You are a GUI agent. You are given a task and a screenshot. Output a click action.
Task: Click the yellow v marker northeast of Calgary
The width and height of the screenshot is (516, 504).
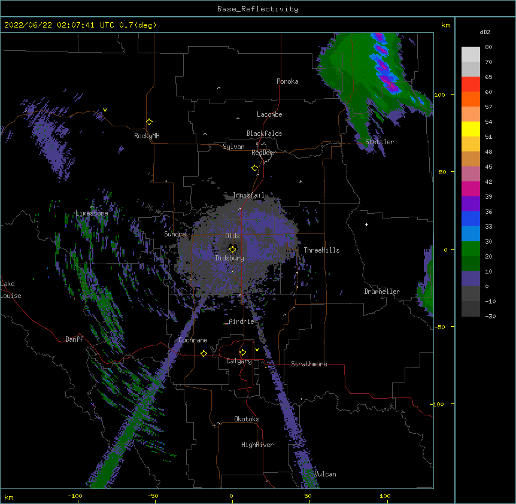tap(257, 350)
